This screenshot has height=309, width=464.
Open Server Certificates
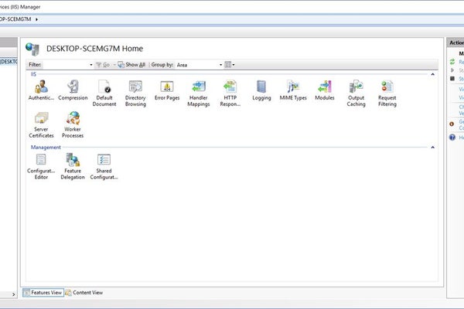point(41,125)
